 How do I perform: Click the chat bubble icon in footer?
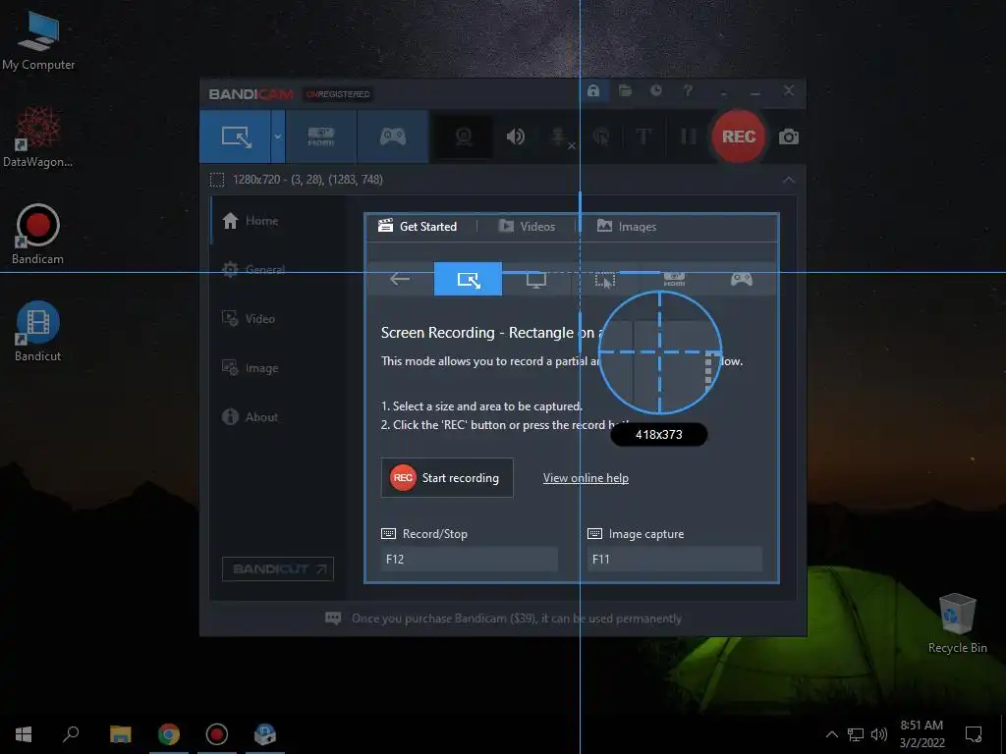click(333, 619)
